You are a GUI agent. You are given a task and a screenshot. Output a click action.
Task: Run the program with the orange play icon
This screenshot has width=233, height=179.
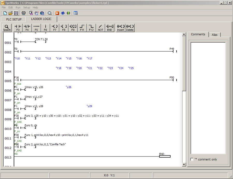pos(57,13)
